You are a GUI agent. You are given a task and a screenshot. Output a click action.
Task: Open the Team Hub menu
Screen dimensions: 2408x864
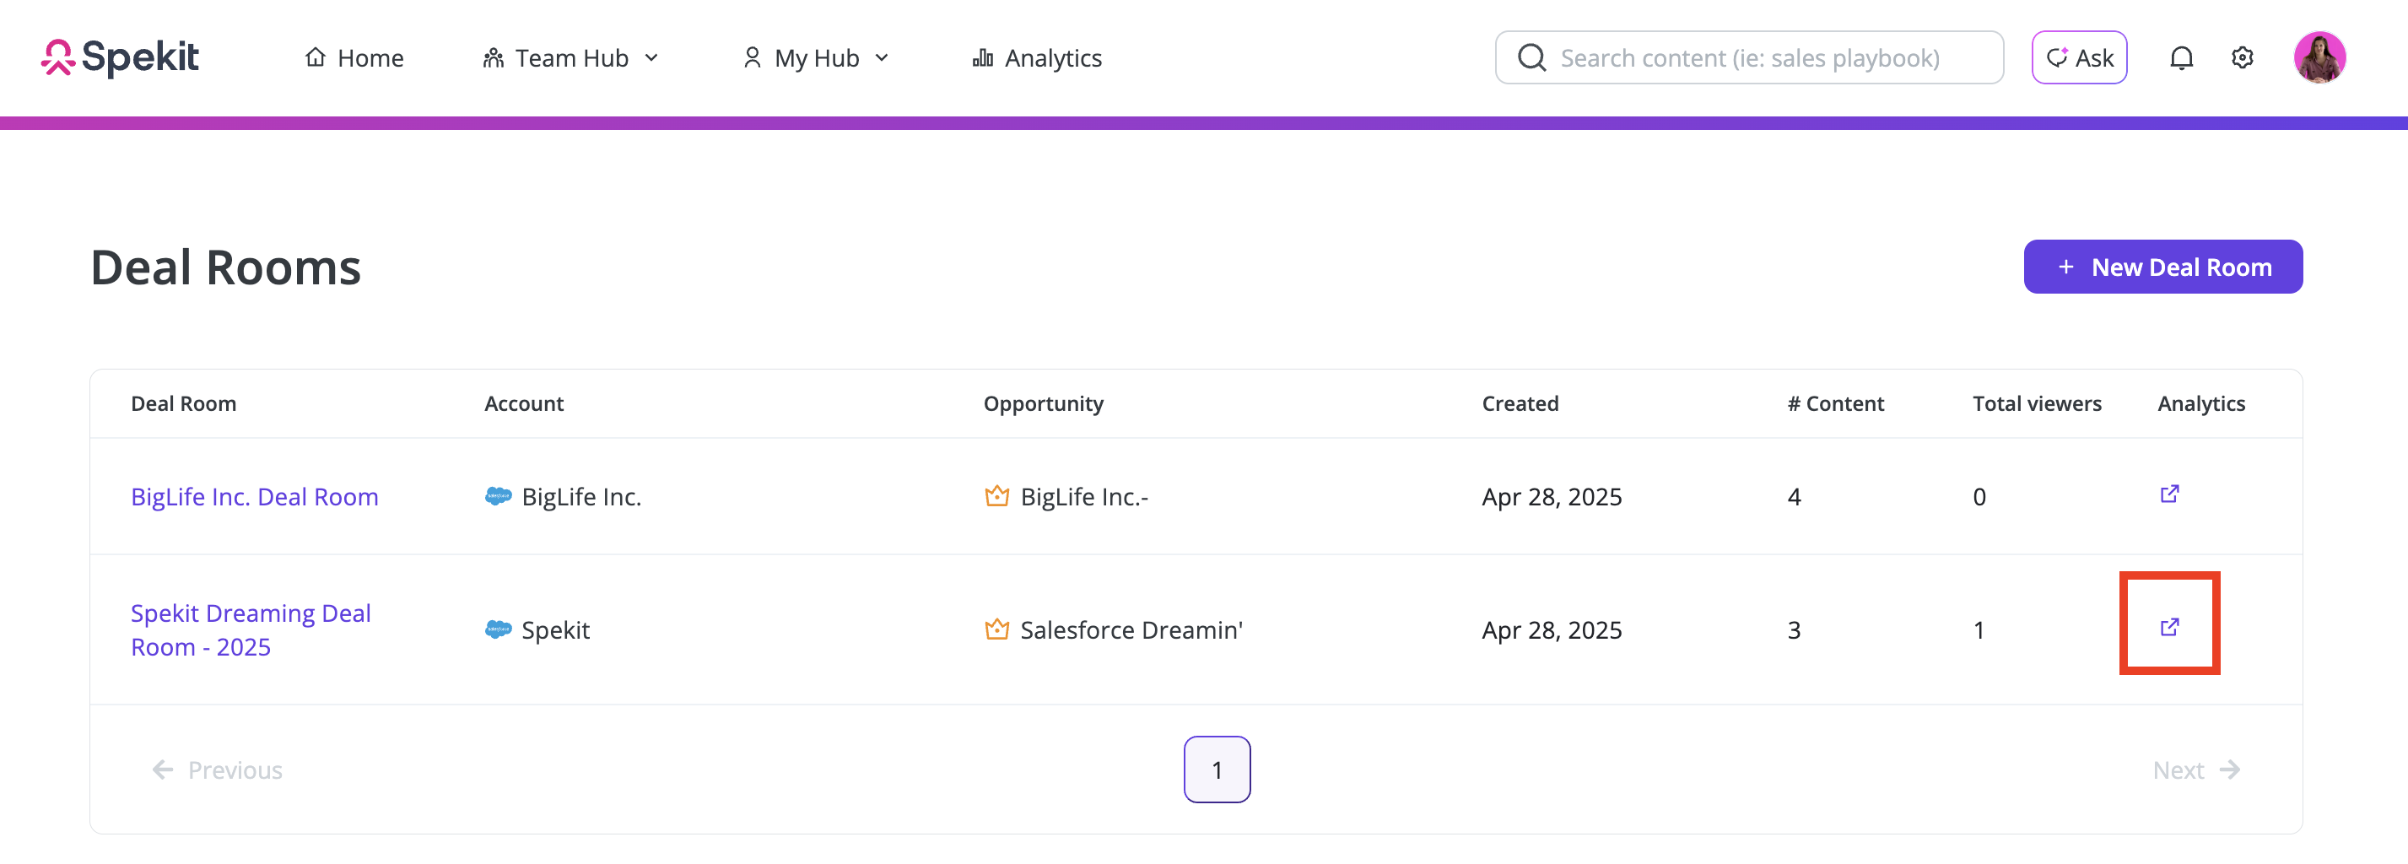click(x=571, y=58)
